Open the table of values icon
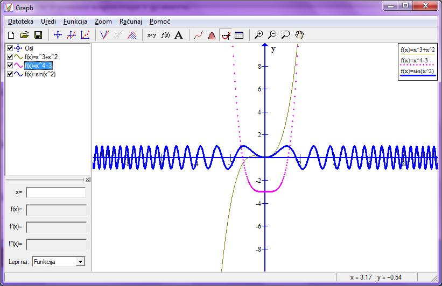The image size is (442, 286). [x=239, y=35]
